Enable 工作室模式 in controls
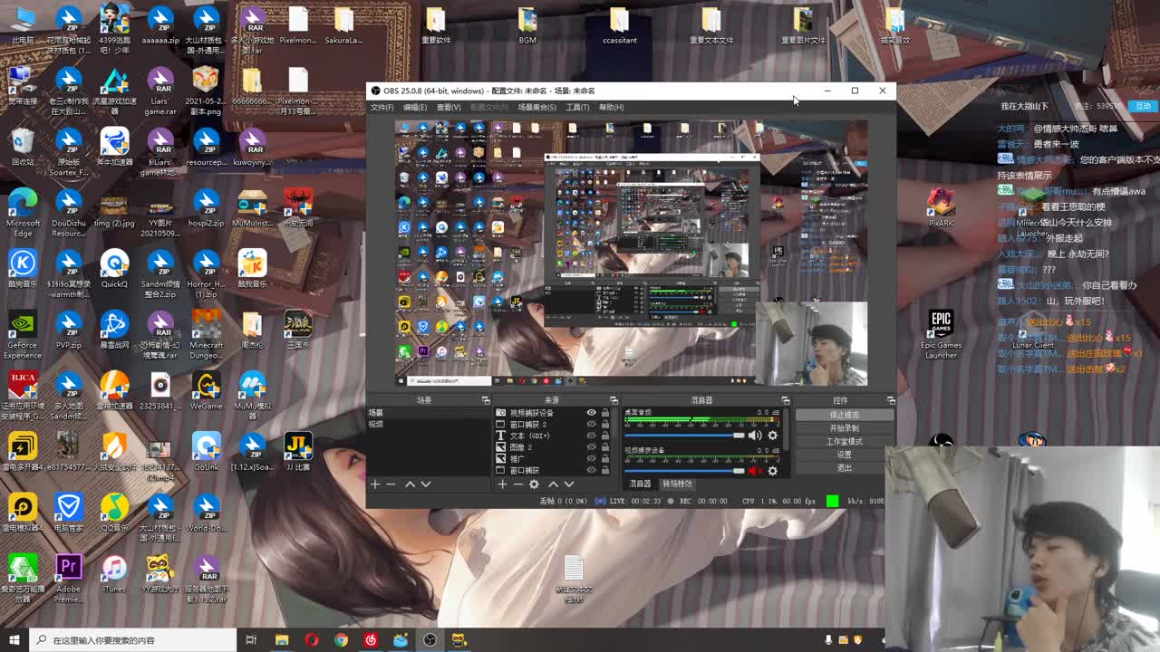The height and width of the screenshot is (652, 1160). pos(845,441)
